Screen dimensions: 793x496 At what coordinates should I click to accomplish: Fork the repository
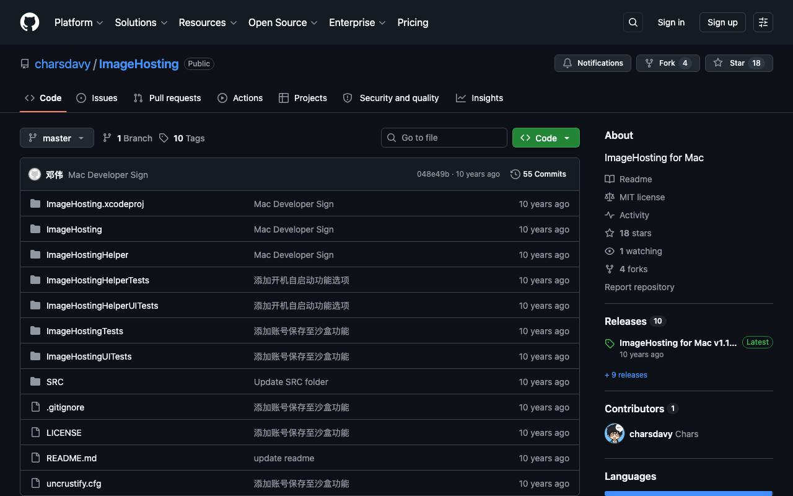pyautogui.click(x=668, y=63)
